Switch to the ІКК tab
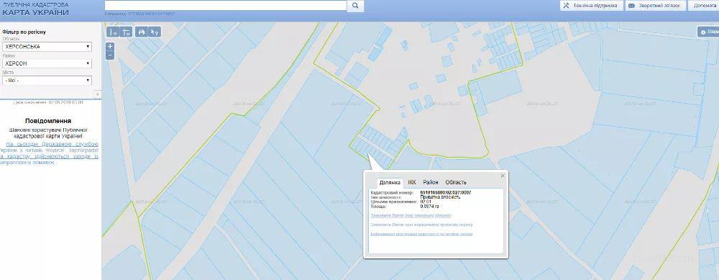The height and width of the screenshot is (280, 719). click(412, 182)
